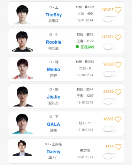
Task: Like TheShy with the heart icon
Action: pyautogui.click(x=118, y=10)
